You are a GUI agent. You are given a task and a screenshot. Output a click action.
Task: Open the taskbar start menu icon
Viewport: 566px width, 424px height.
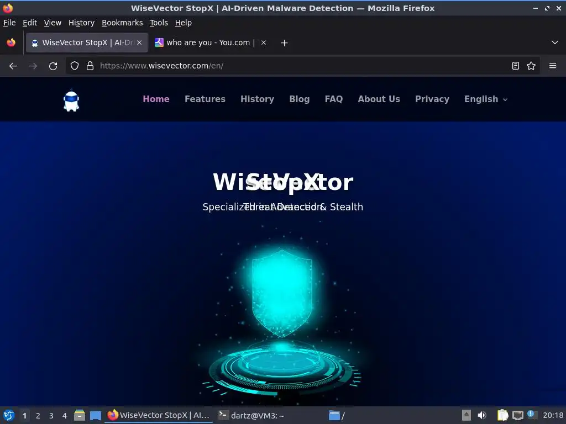point(9,415)
